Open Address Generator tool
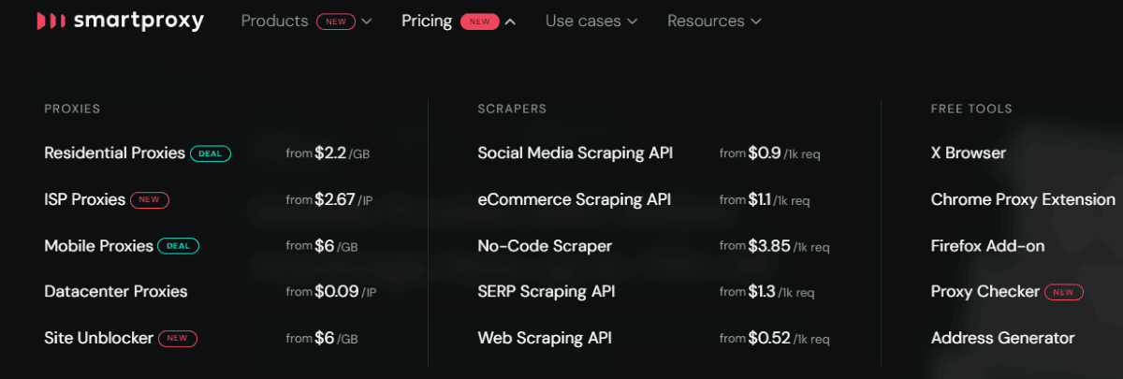This screenshot has width=1123, height=379. (1003, 338)
